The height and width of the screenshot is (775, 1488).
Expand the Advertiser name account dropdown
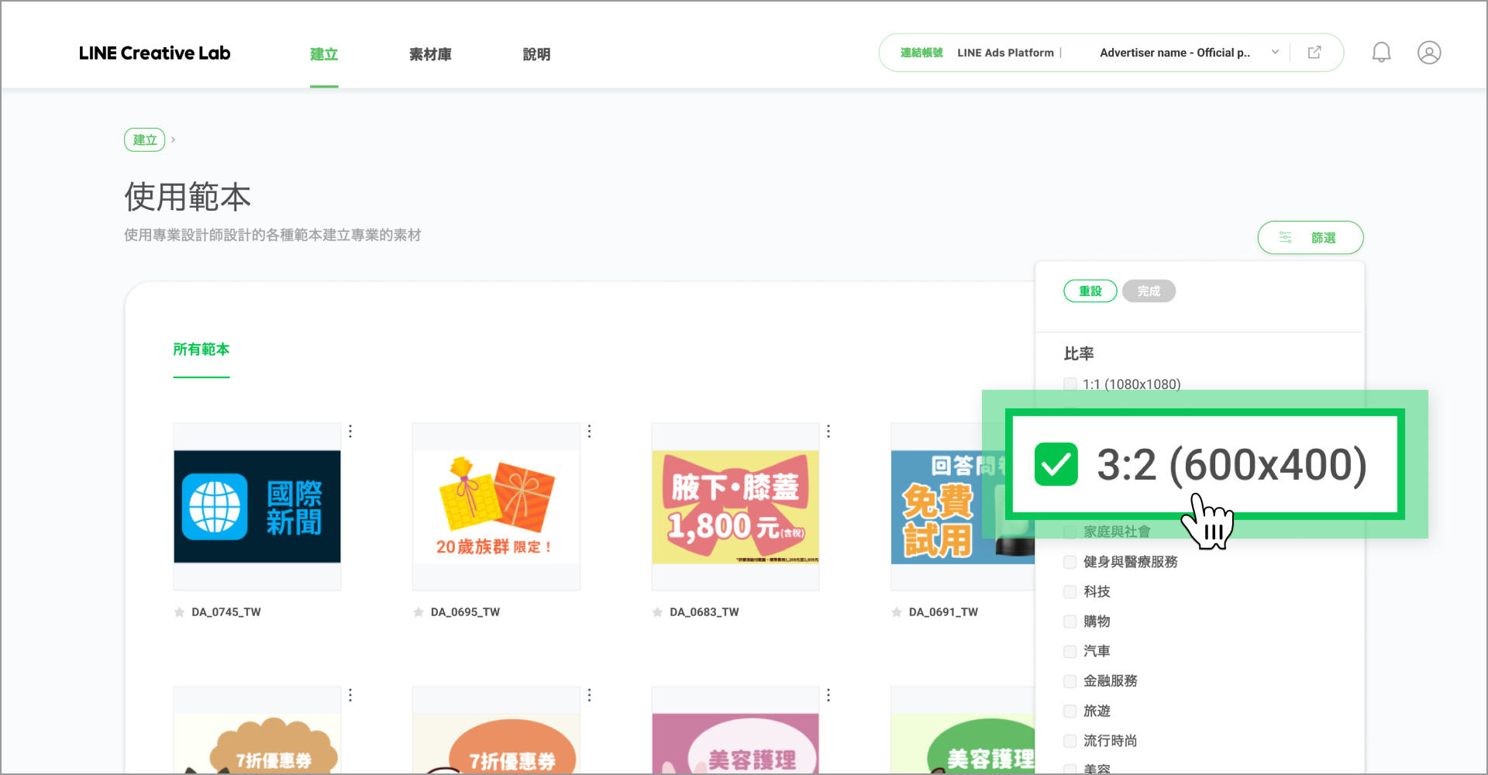[1275, 53]
